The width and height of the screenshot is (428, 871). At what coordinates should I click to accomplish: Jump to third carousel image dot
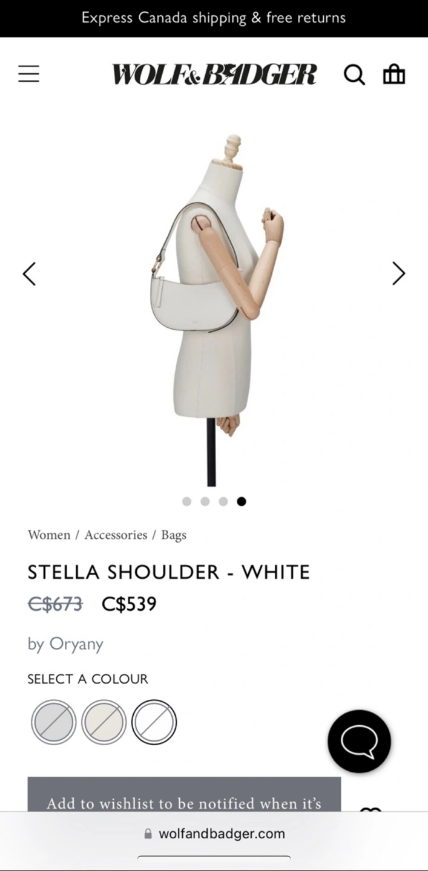tap(223, 501)
